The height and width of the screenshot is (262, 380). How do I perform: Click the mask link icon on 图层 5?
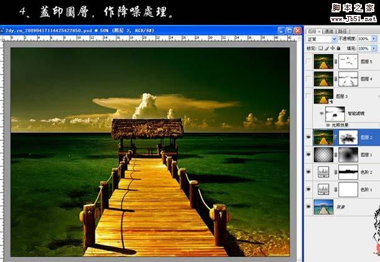[336, 61]
